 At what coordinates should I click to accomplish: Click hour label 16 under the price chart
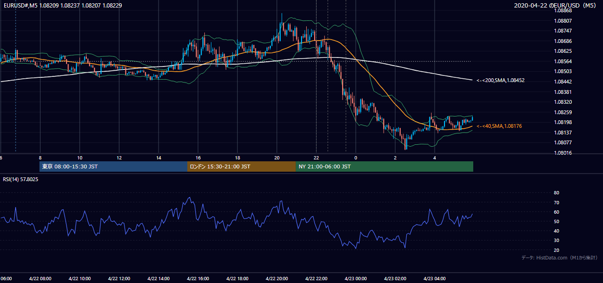pos(198,158)
